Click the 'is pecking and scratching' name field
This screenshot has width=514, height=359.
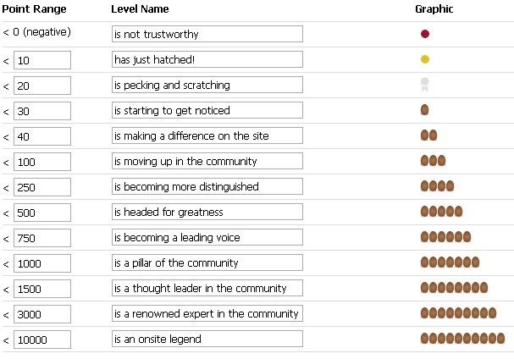[207, 86]
